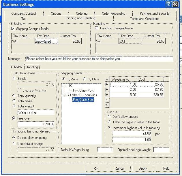This screenshot has width=182, height=176.
Task: Open the Zero-Rated tax rate dropdown
Action: click(x=46, y=41)
